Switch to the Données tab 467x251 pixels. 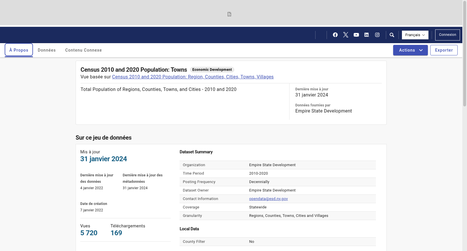coord(47,50)
